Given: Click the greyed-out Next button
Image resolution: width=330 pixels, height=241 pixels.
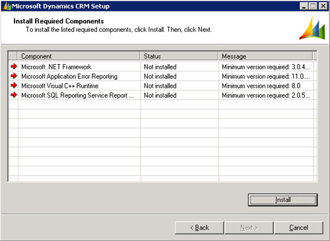Looking at the screenshot, I should [249, 228].
